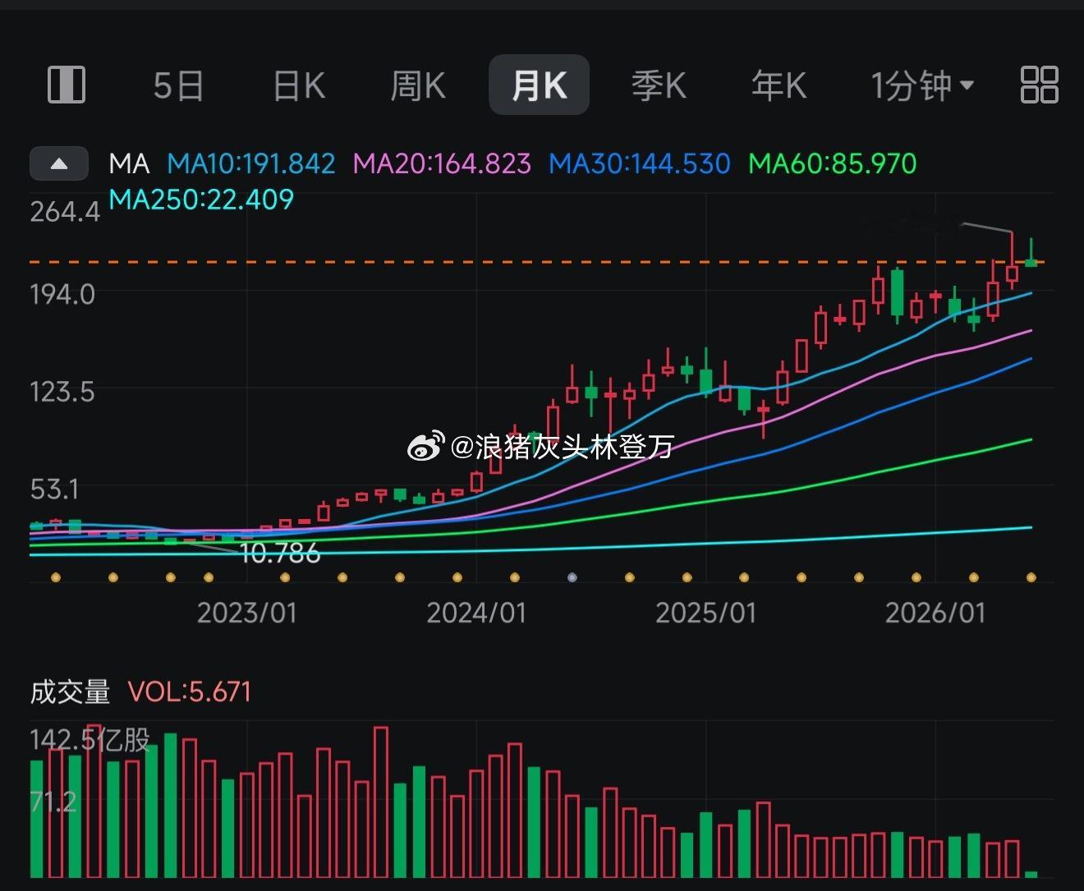Select the MA60:85.970 value
The width and height of the screenshot is (1084, 891).
point(833,163)
